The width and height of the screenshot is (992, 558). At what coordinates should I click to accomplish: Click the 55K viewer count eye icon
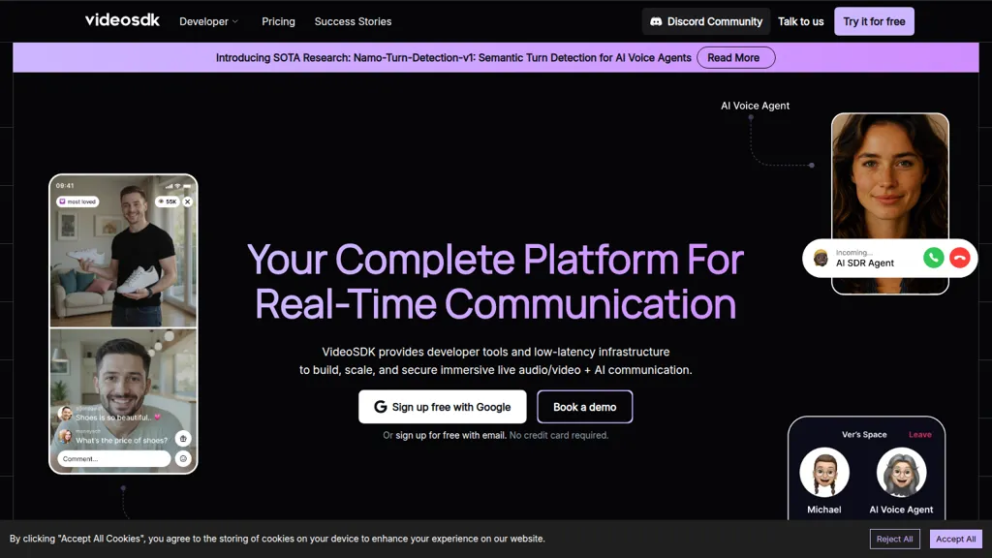tap(162, 201)
